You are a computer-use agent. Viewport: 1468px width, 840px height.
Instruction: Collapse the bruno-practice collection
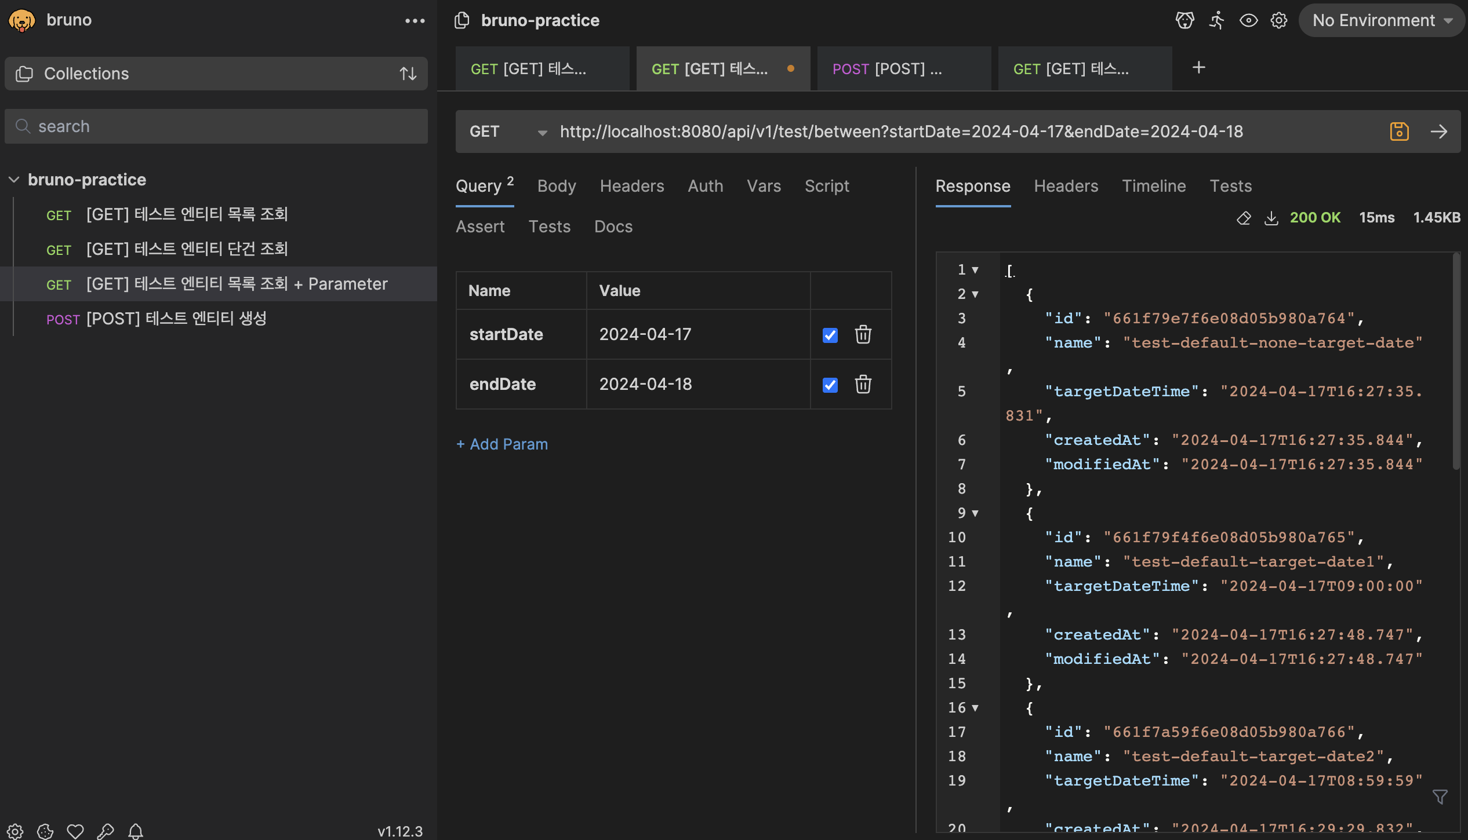click(x=14, y=180)
